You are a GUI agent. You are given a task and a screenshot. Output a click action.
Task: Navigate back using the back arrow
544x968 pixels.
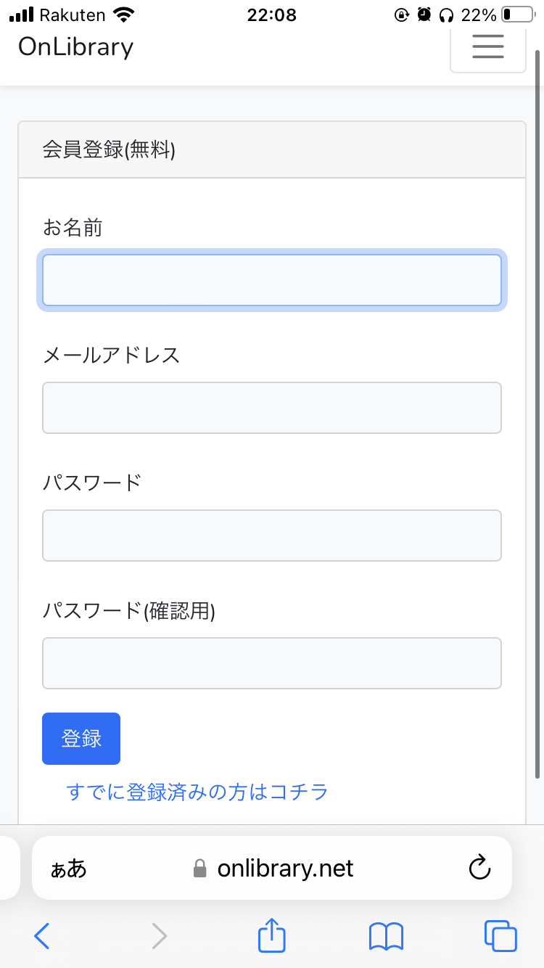(x=41, y=936)
